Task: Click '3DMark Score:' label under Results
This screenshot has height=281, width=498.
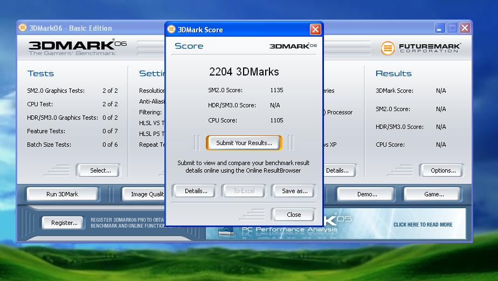Action: pyautogui.click(x=395, y=91)
